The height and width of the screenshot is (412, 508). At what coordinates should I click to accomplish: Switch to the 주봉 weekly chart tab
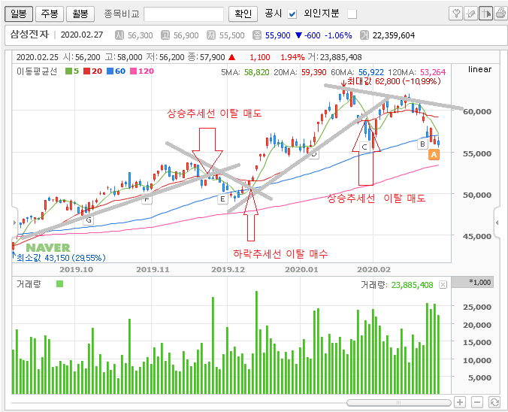[50, 14]
